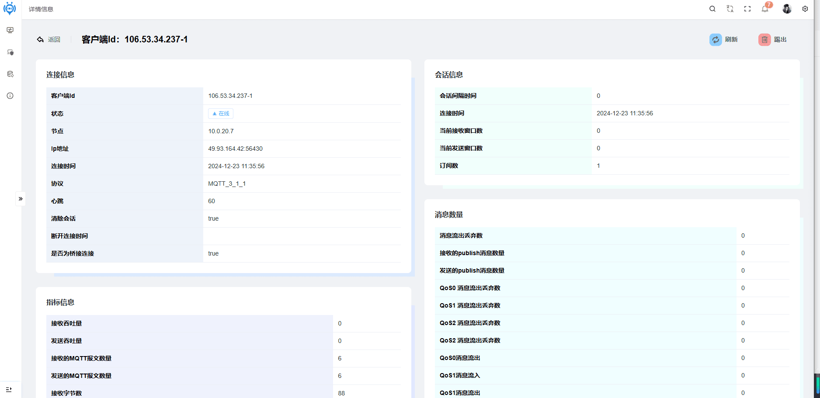This screenshot has height=398, width=820.
Task: Open the monitor dashboard icon in the sidebar
Action: [x=10, y=30]
